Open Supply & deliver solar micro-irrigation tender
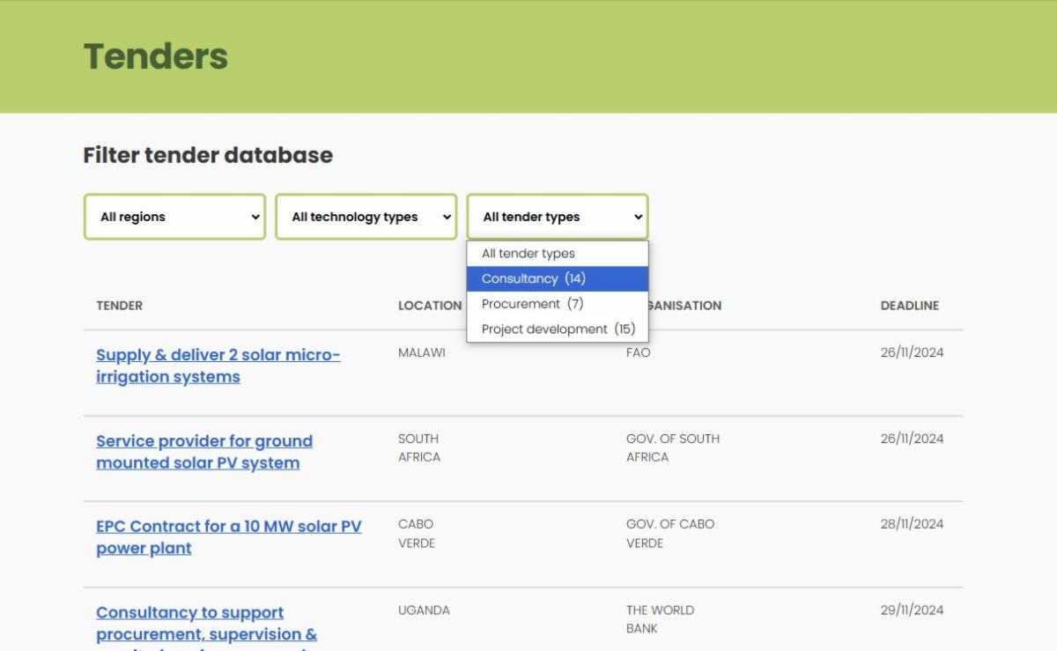Screen dimensions: 1057x651 tap(218, 366)
